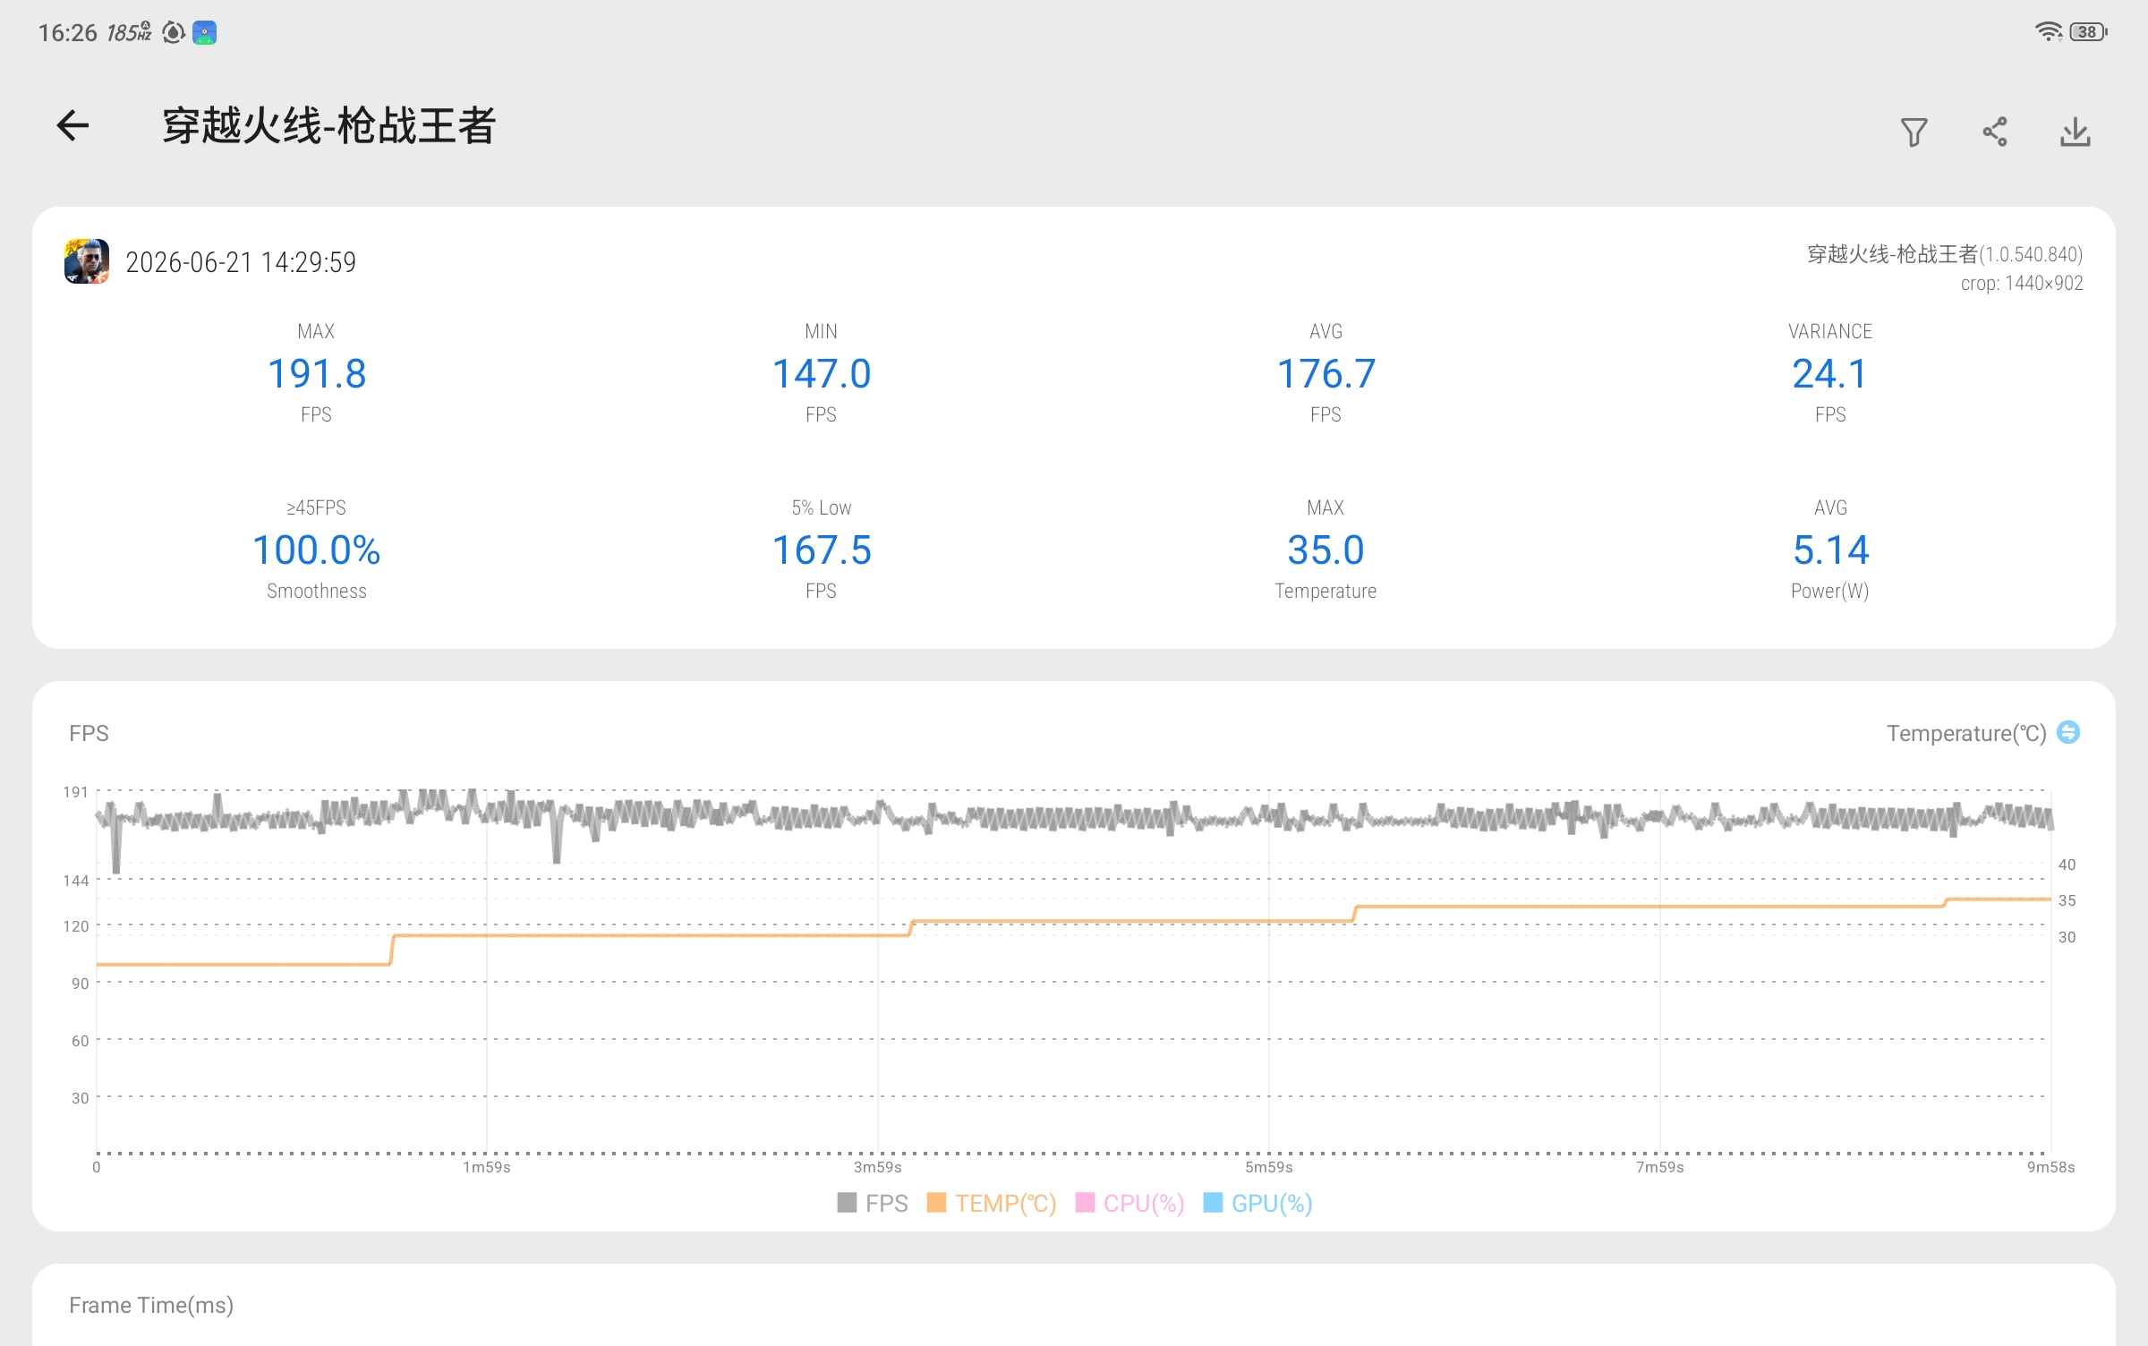
Task: Check the Wi-Fi status icon
Action: (2048, 32)
